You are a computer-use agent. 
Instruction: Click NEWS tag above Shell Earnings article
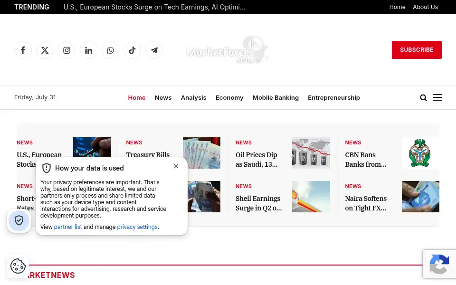243,186
